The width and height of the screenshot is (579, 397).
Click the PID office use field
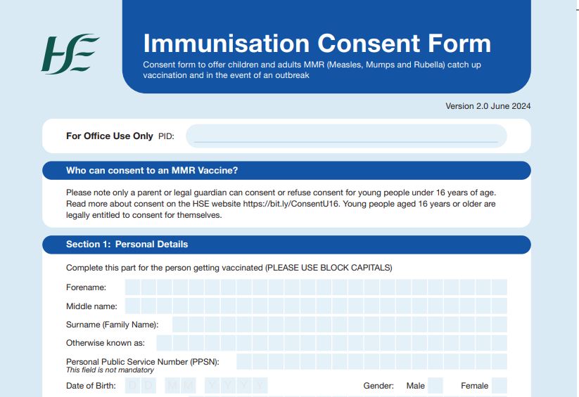pyautogui.click(x=346, y=136)
